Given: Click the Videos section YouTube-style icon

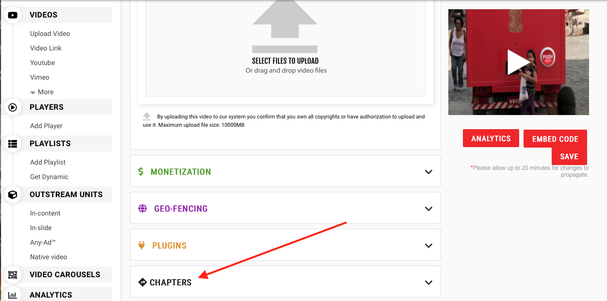Looking at the screenshot, I should [x=13, y=15].
